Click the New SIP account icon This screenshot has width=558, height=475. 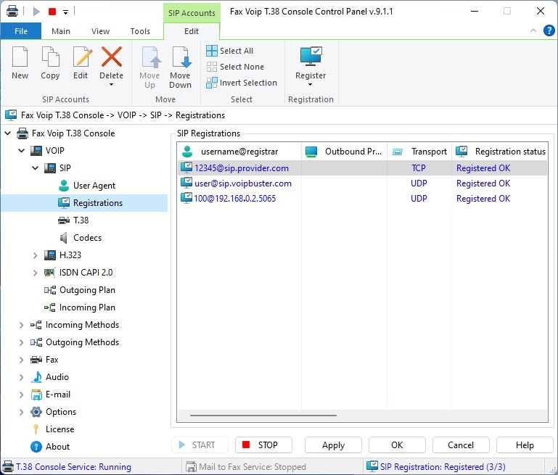[20, 57]
